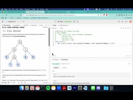The width and height of the screenshot is (133, 100).
Task: Show the Topics tag
Action: [9, 31]
